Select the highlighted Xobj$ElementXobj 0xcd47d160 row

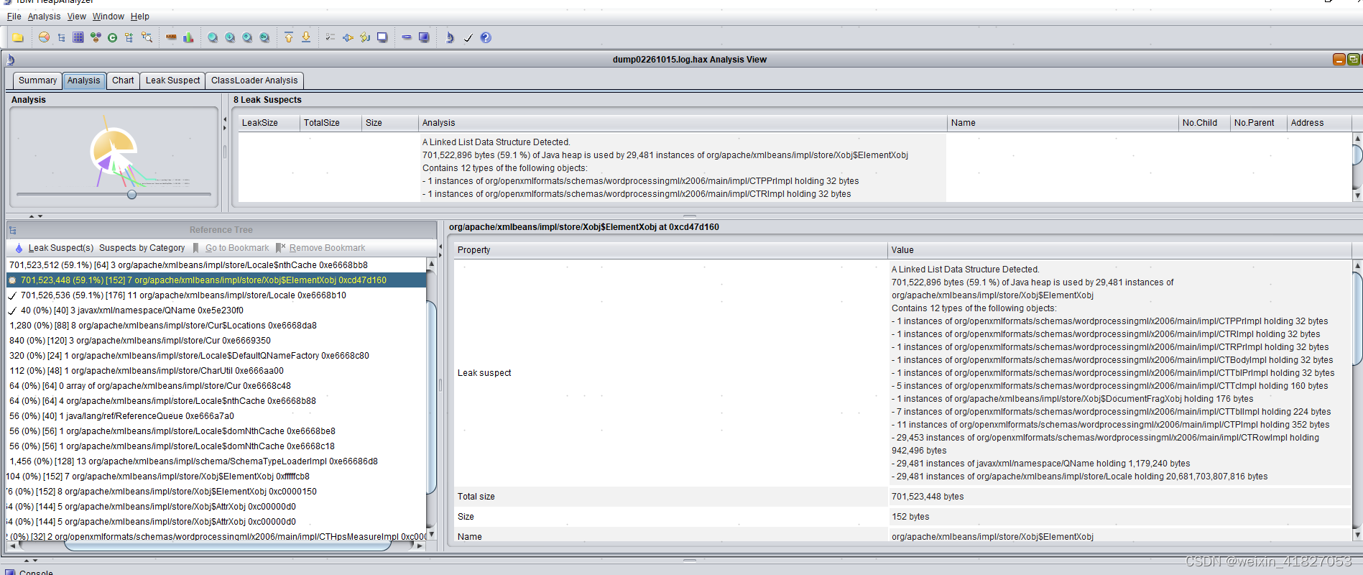[x=216, y=280]
